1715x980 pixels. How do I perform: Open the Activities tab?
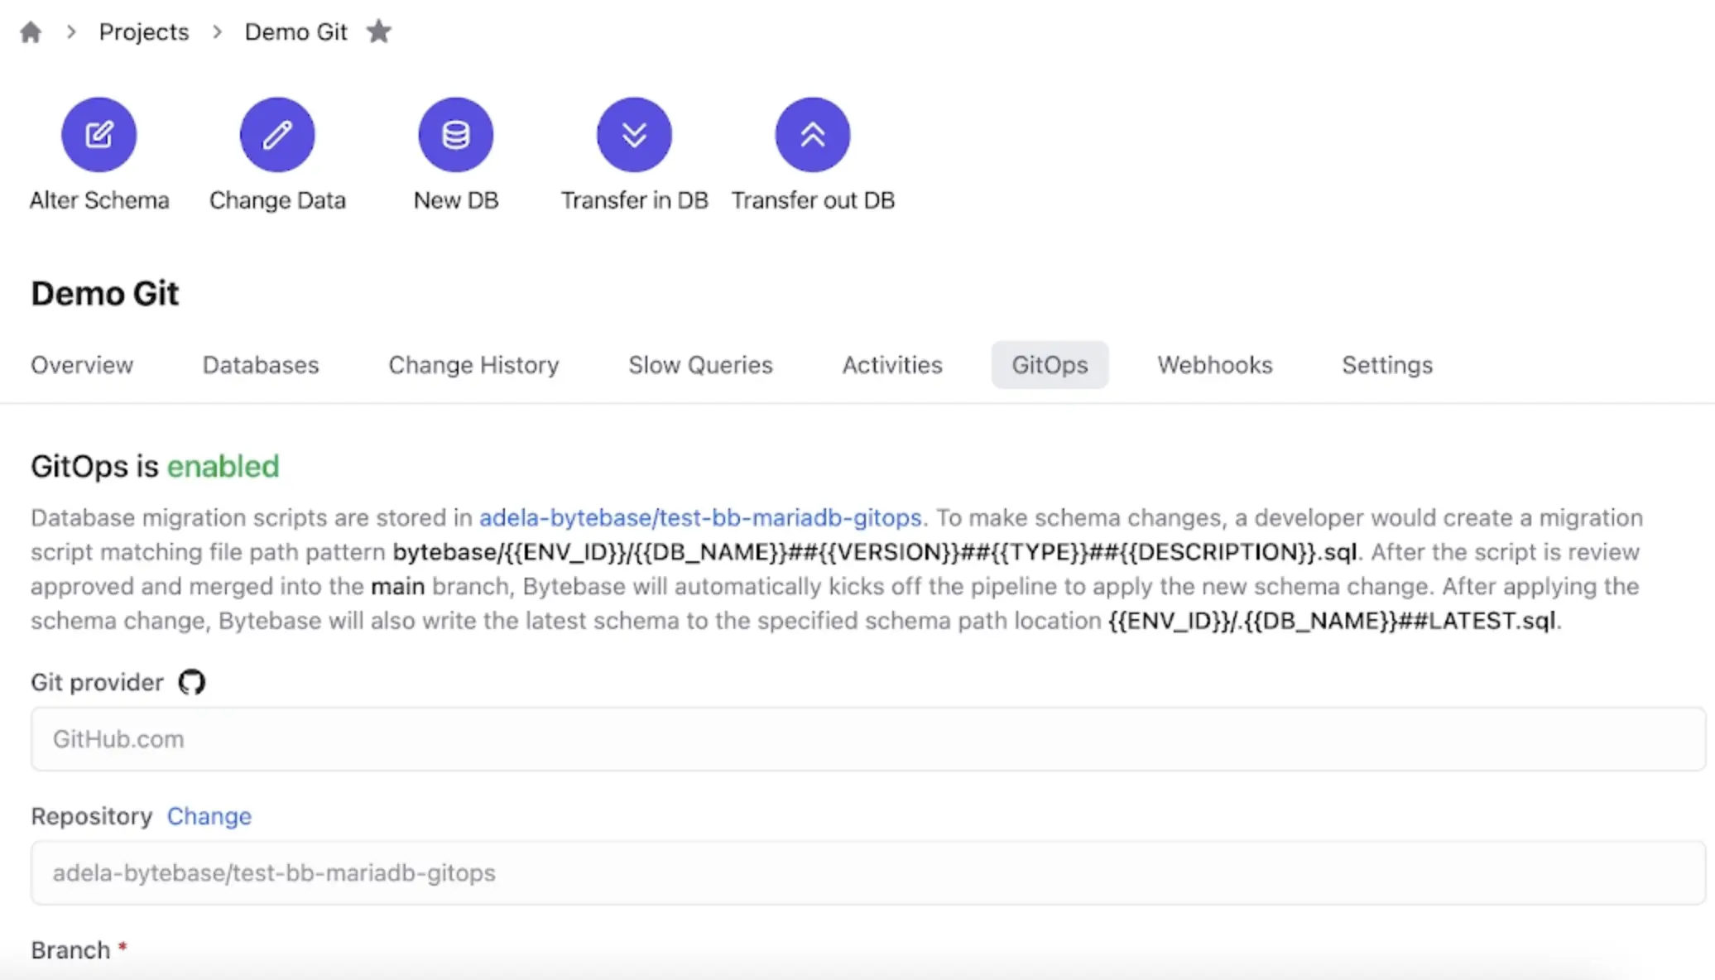(891, 365)
